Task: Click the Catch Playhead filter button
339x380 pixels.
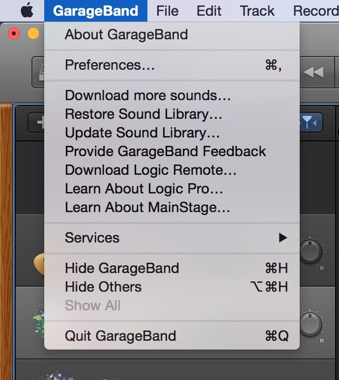Action: pyautogui.click(x=311, y=123)
